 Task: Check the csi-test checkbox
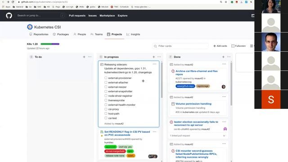(x=106, y=118)
